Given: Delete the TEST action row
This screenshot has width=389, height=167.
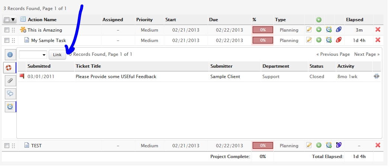Looking at the screenshot, I should click(x=378, y=145).
